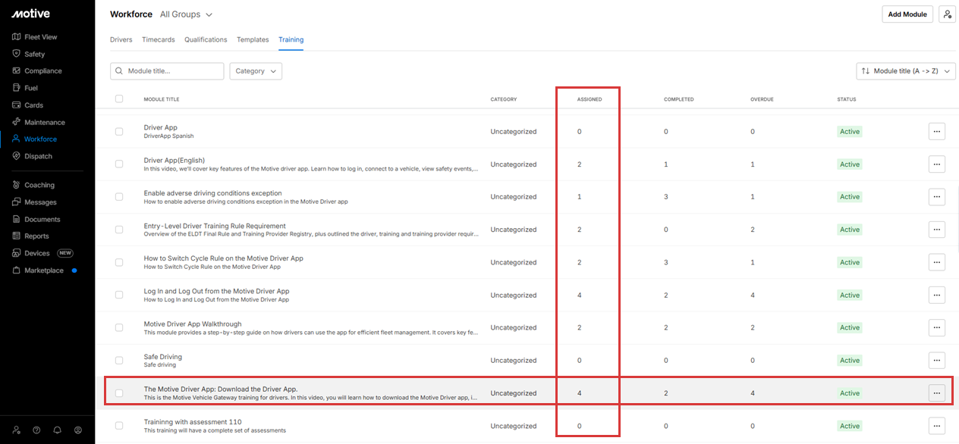Click the Add Module button
Image resolution: width=959 pixels, height=444 pixels.
point(907,14)
